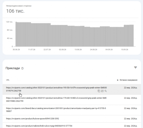Click the first chart bar near 30.06.26
Screen dimensions: 143x128
[16, 34]
